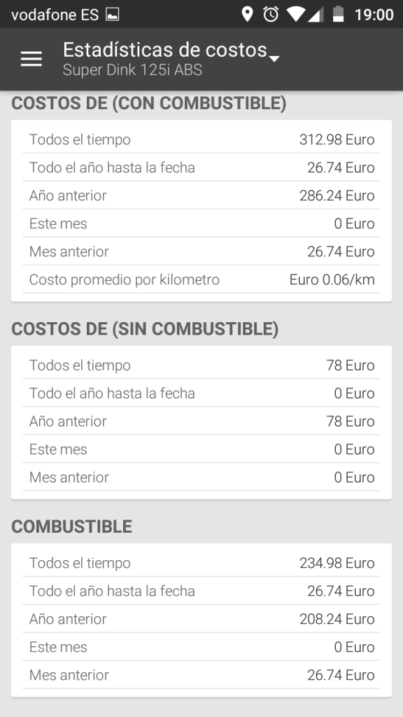The width and height of the screenshot is (403, 717).
Task: Tap the COSTOS DE (CON COMBUSTIBLE) header
Action: tap(149, 103)
